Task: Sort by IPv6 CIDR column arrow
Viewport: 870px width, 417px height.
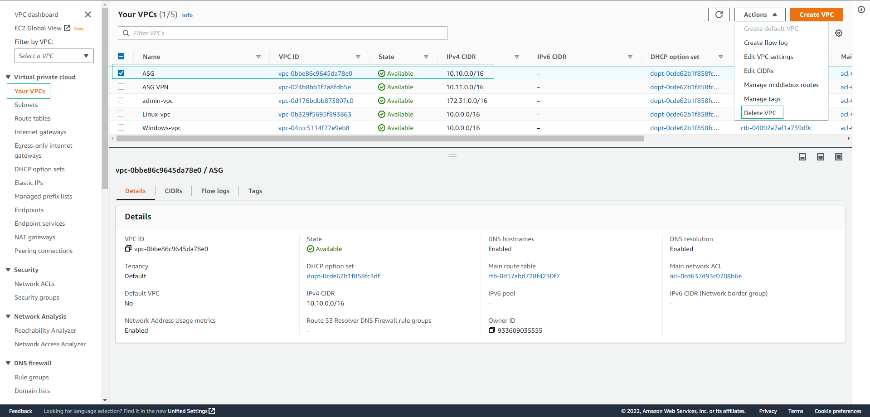Action: (630, 57)
